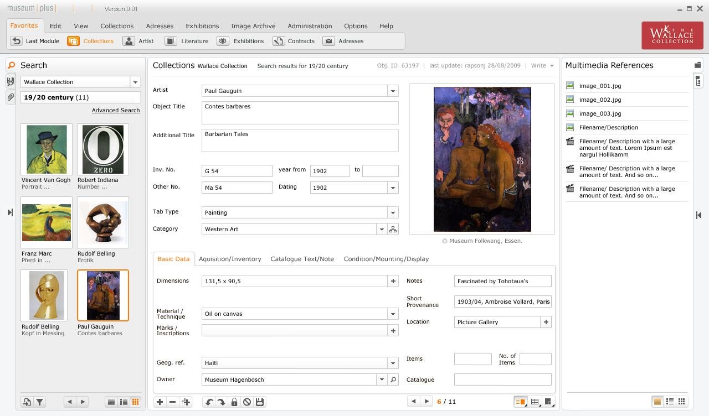Screen dimensions: 709x416
Task: Open the Tab Type dropdown
Action: (x=393, y=212)
